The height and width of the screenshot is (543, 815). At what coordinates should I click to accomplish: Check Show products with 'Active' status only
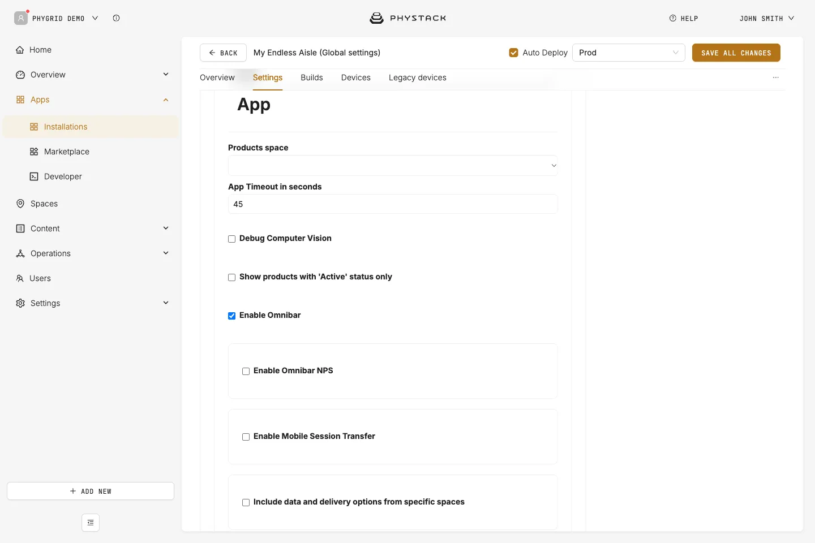click(232, 278)
